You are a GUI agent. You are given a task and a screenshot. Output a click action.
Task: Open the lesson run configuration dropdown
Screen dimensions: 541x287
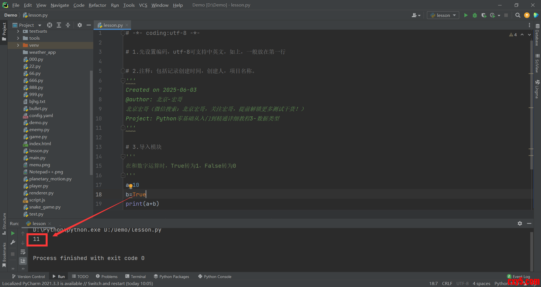[443, 15]
